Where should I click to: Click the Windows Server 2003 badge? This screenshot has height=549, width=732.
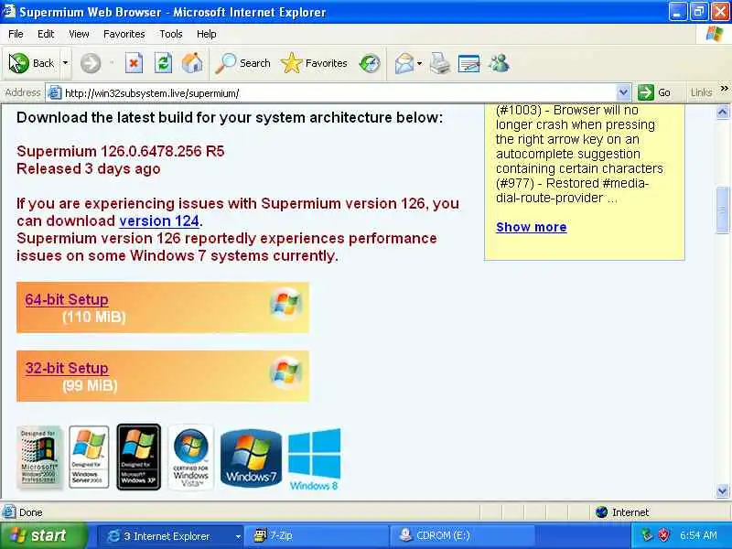(89, 457)
